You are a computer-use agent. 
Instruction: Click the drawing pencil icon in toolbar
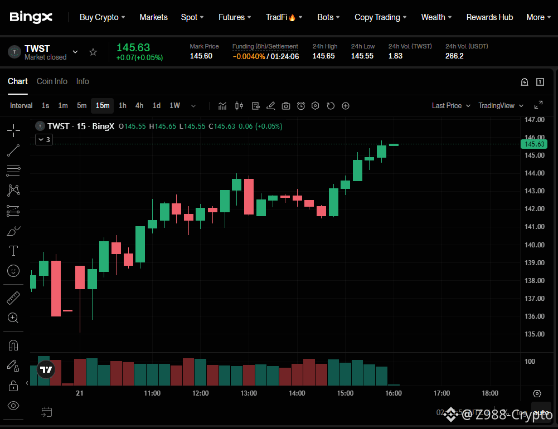[x=271, y=106]
